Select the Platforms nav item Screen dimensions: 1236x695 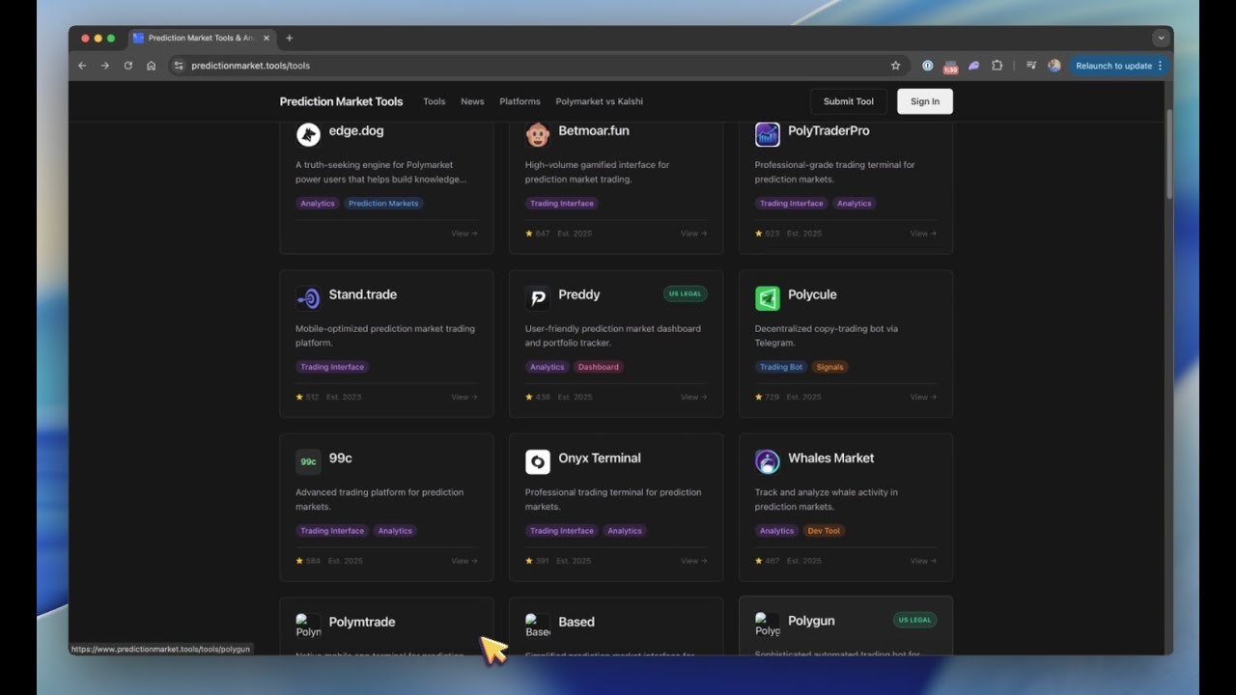coord(520,101)
